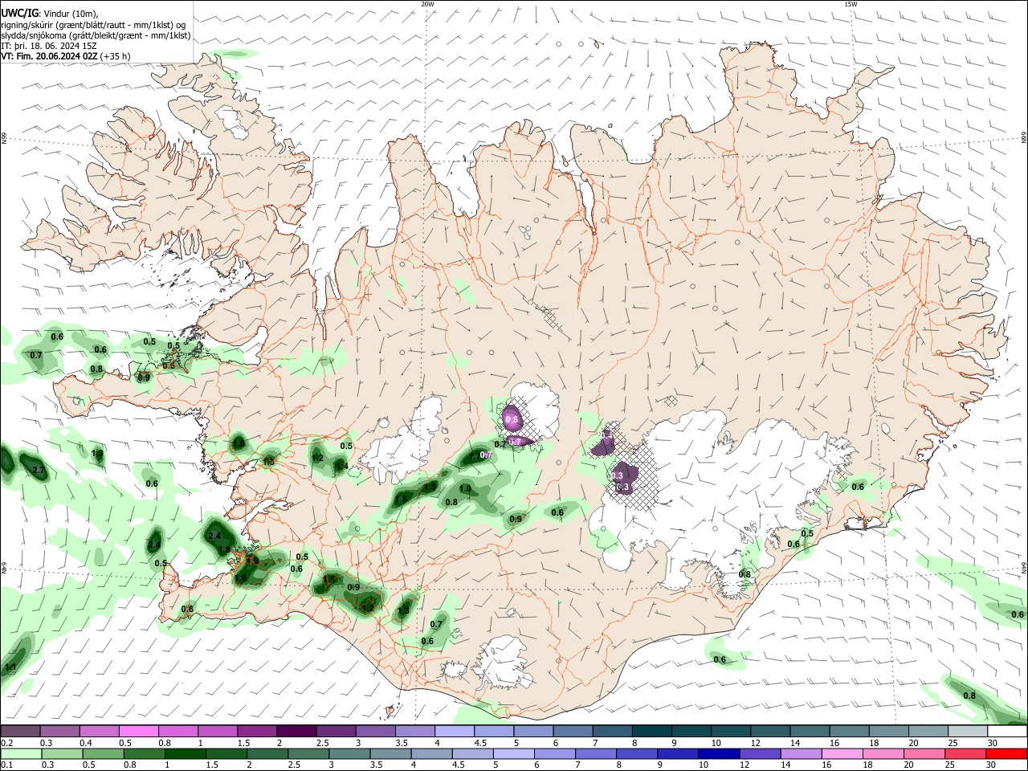The height and width of the screenshot is (771, 1028).
Task: Click the dark green 1.5 swatch in rain legend
Action: (x=226, y=753)
